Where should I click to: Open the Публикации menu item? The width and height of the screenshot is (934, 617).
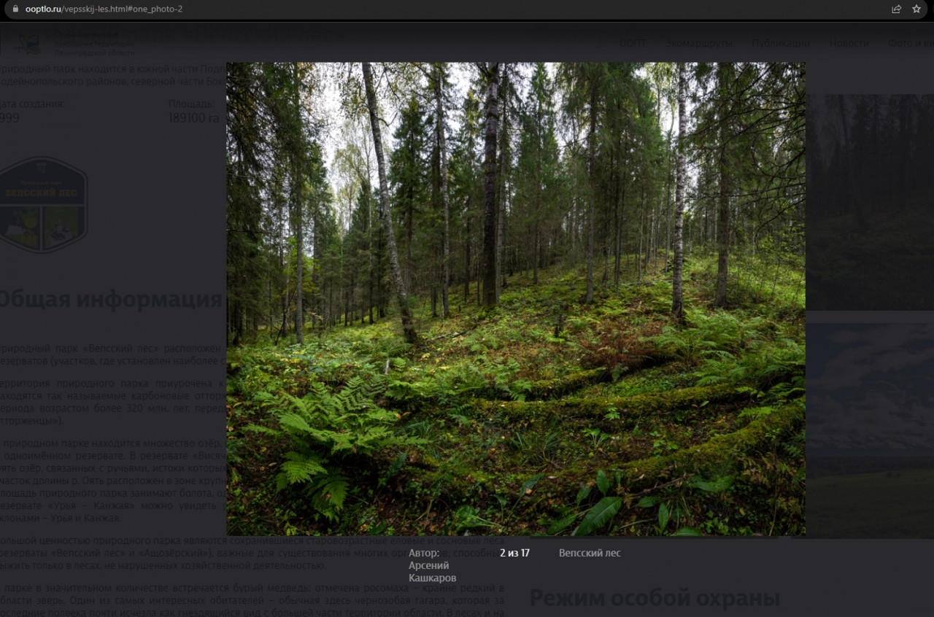[x=781, y=43]
